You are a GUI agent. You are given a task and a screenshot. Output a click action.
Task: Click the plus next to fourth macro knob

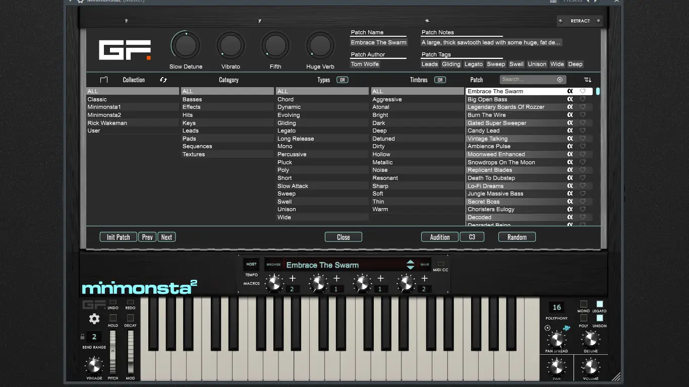click(x=425, y=278)
